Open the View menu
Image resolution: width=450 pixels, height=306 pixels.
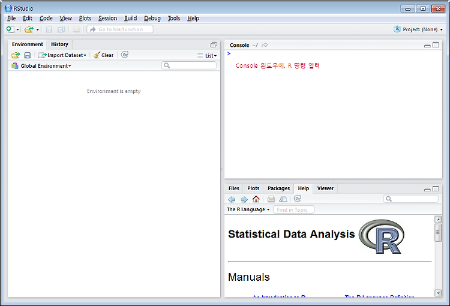point(66,18)
